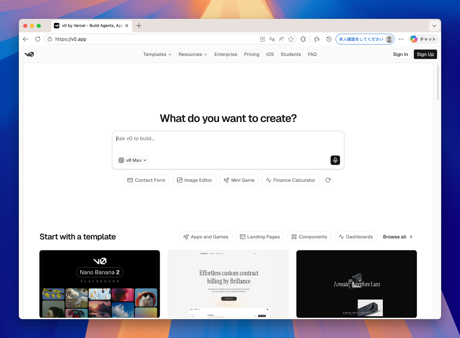460x338 pixels.
Task: Open the Students page
Action: [x=291, y=54]
